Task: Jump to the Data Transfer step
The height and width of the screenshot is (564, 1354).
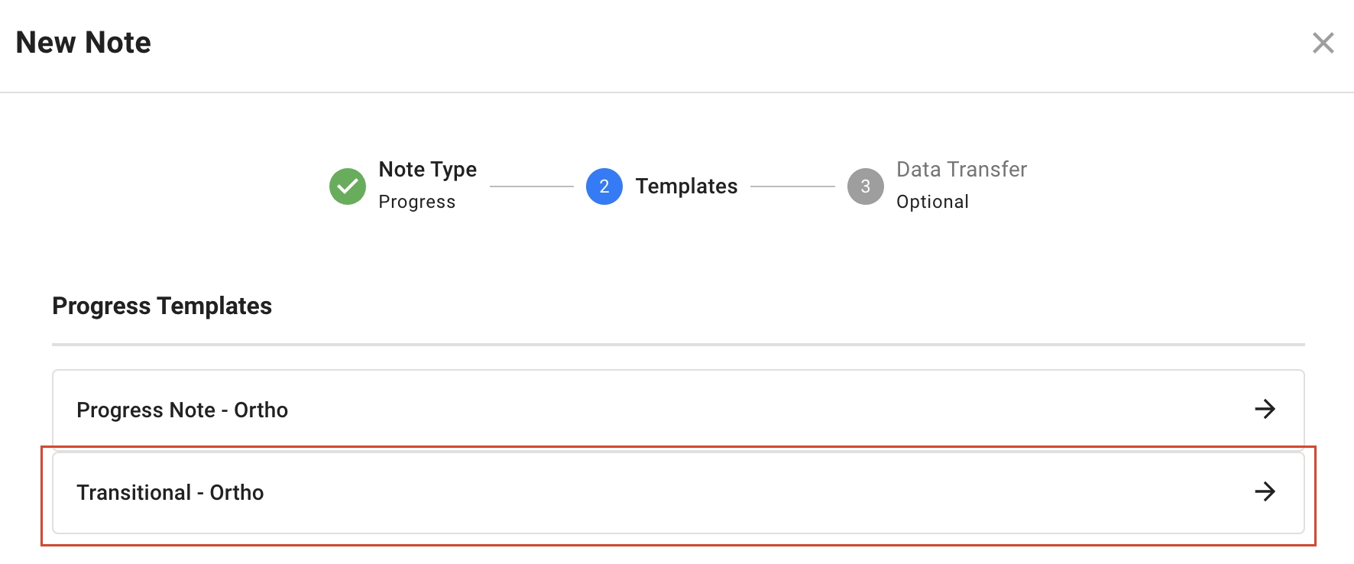Action: 961,169
